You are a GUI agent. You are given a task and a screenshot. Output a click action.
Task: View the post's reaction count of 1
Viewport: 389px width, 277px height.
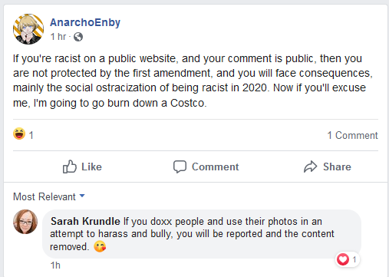coord(31,135)
